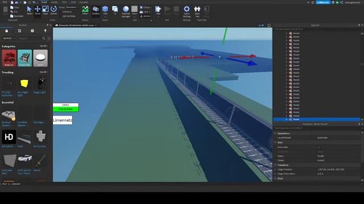Screen dimensions: 364x204
Task: Open the Mode Geometric dropdown
Action: 72,7
